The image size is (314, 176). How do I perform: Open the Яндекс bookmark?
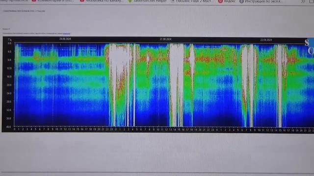click(x=227, y=1)
